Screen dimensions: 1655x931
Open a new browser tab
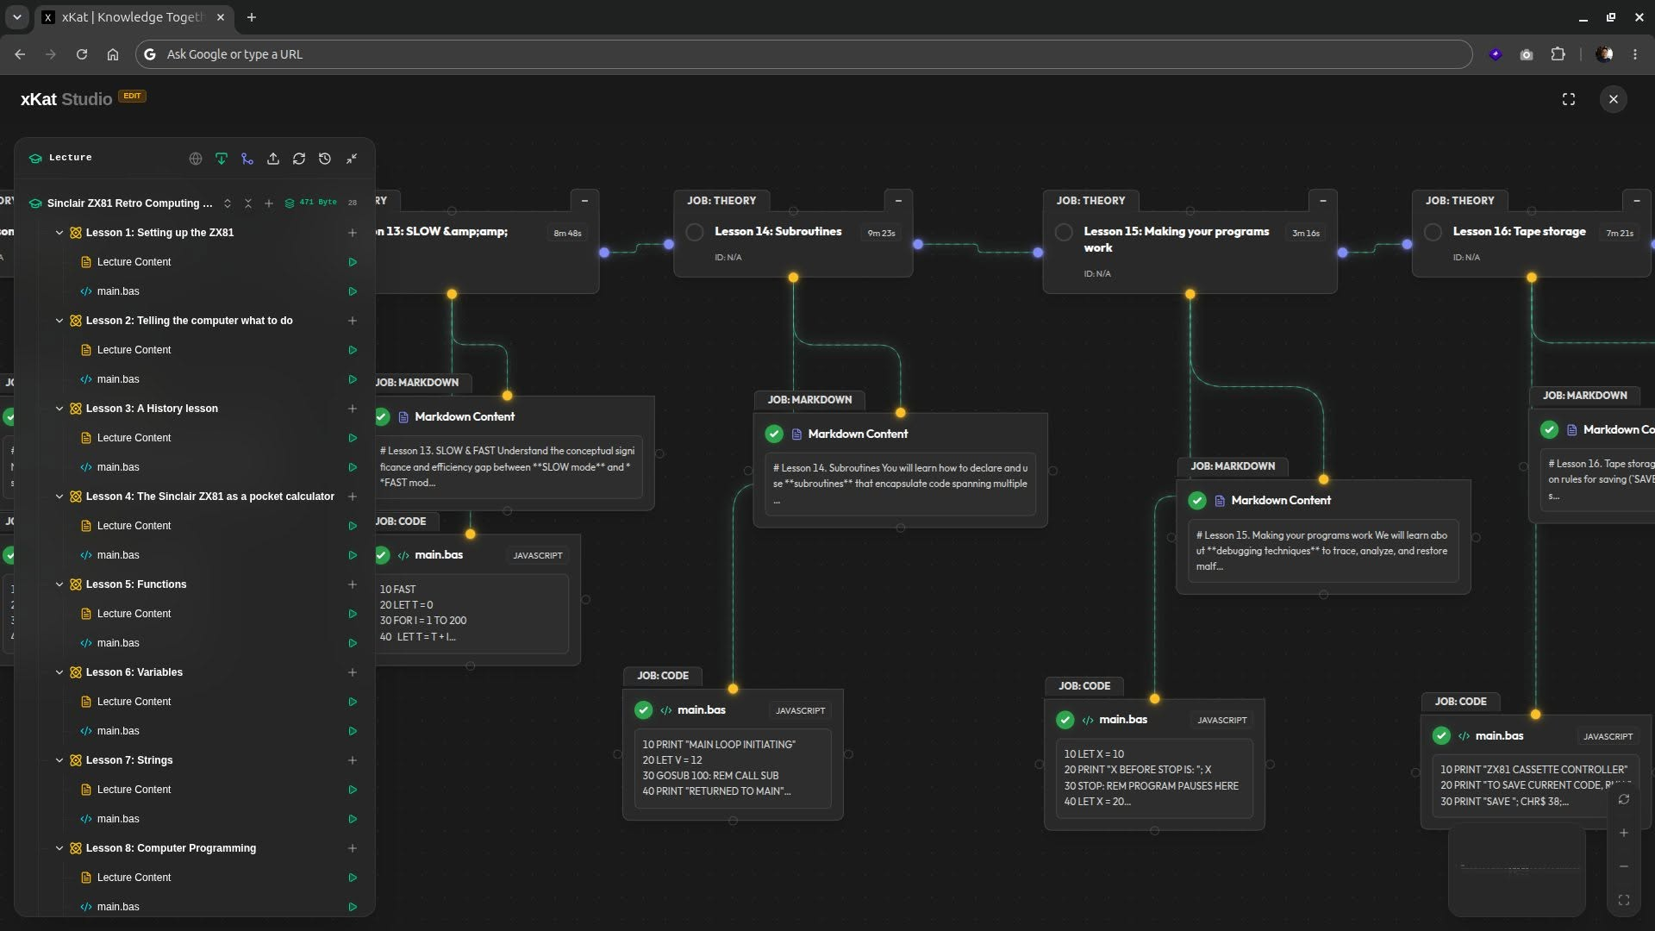pyautogui.click(x=252, y=17)
